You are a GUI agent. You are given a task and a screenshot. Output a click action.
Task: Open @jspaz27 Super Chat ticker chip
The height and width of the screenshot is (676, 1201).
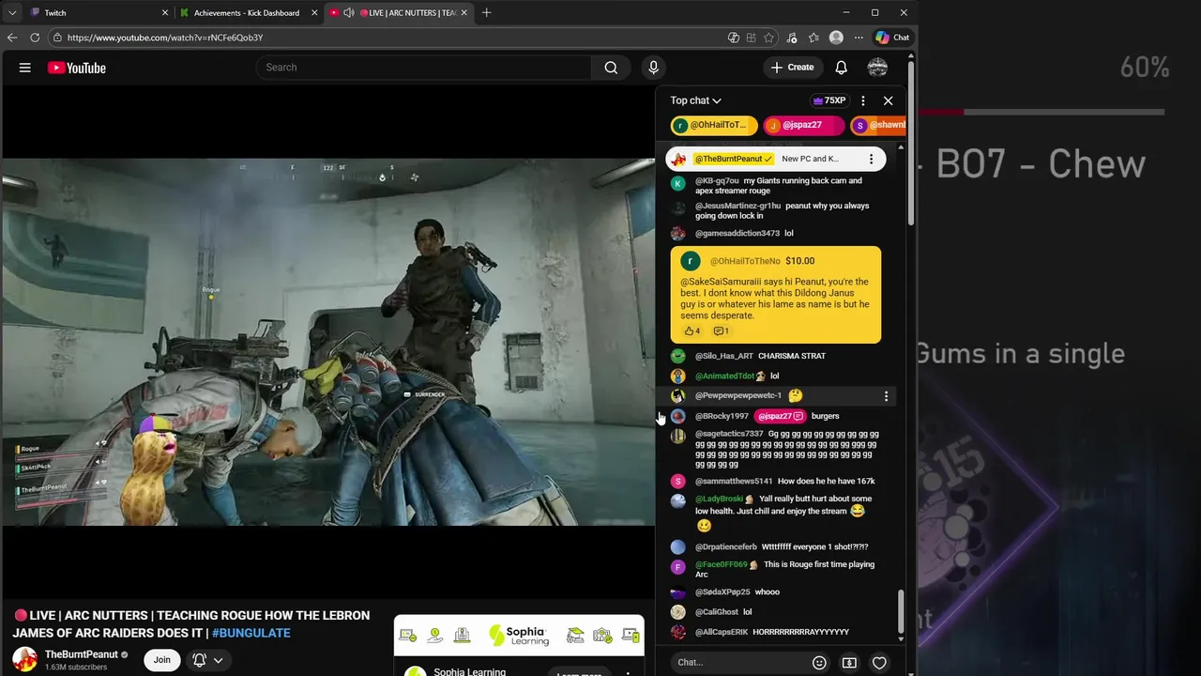805,125
